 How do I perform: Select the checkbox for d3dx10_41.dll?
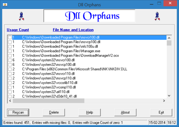pos(10,96)
